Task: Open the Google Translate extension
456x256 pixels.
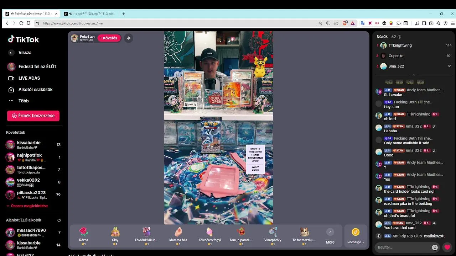Action: (x=363, y=23)
